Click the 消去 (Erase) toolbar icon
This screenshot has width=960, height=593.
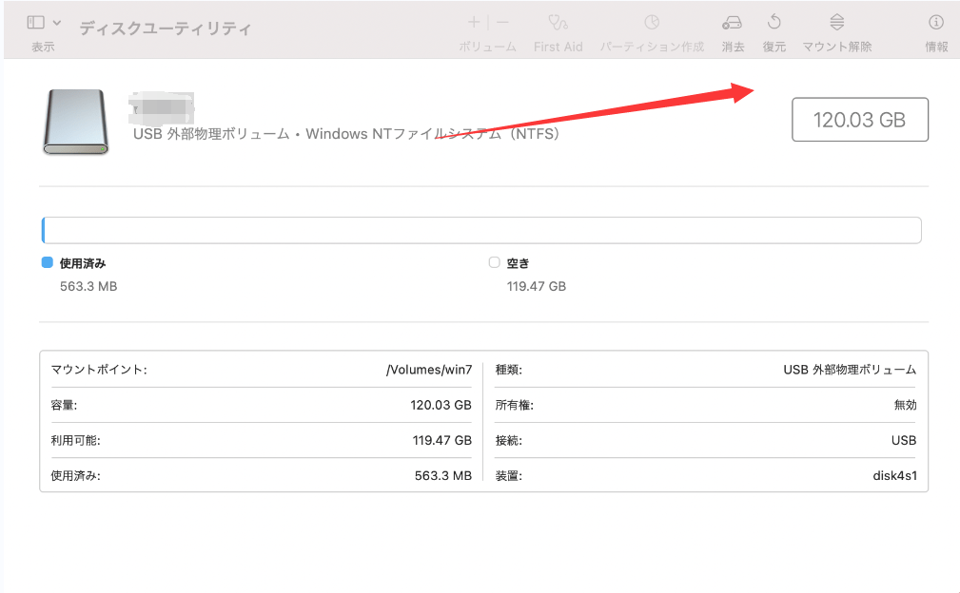pyautogui.click(x=732, y=29)
